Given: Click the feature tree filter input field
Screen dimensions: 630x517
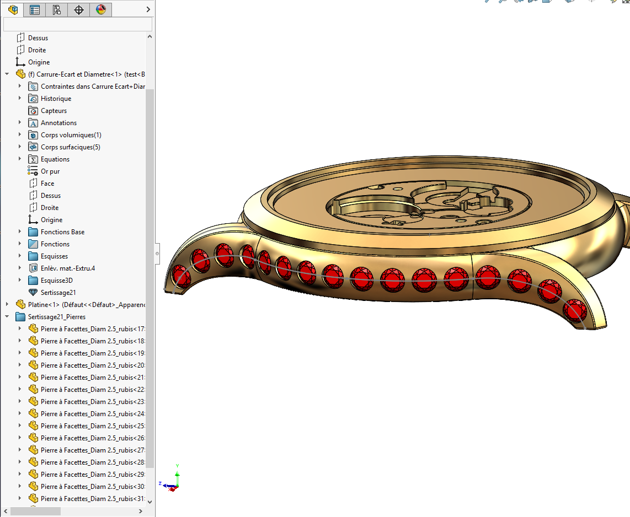Looking at the screenshot, I should coord(77,24).
